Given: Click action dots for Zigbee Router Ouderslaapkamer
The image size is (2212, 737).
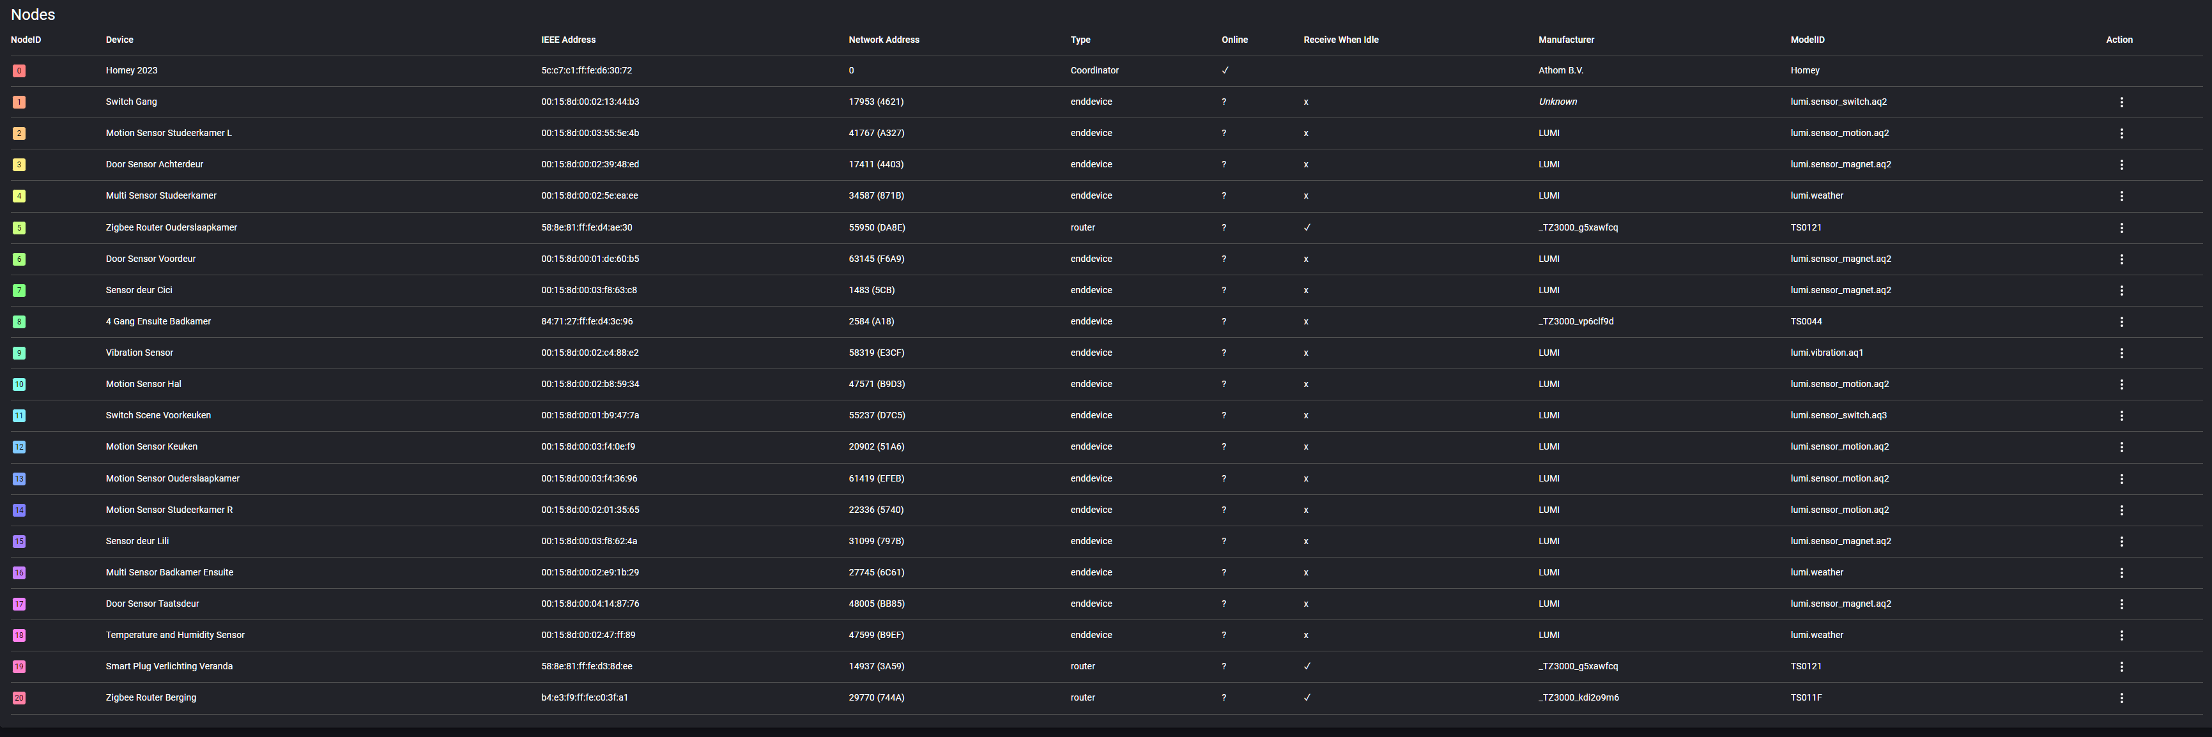Looking at the screenshot, I should click(x=2121, y=228).
